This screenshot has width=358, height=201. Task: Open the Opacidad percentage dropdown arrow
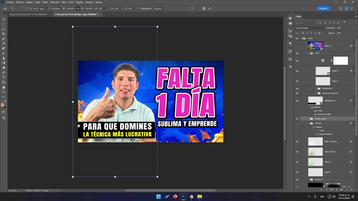point(344,28)
